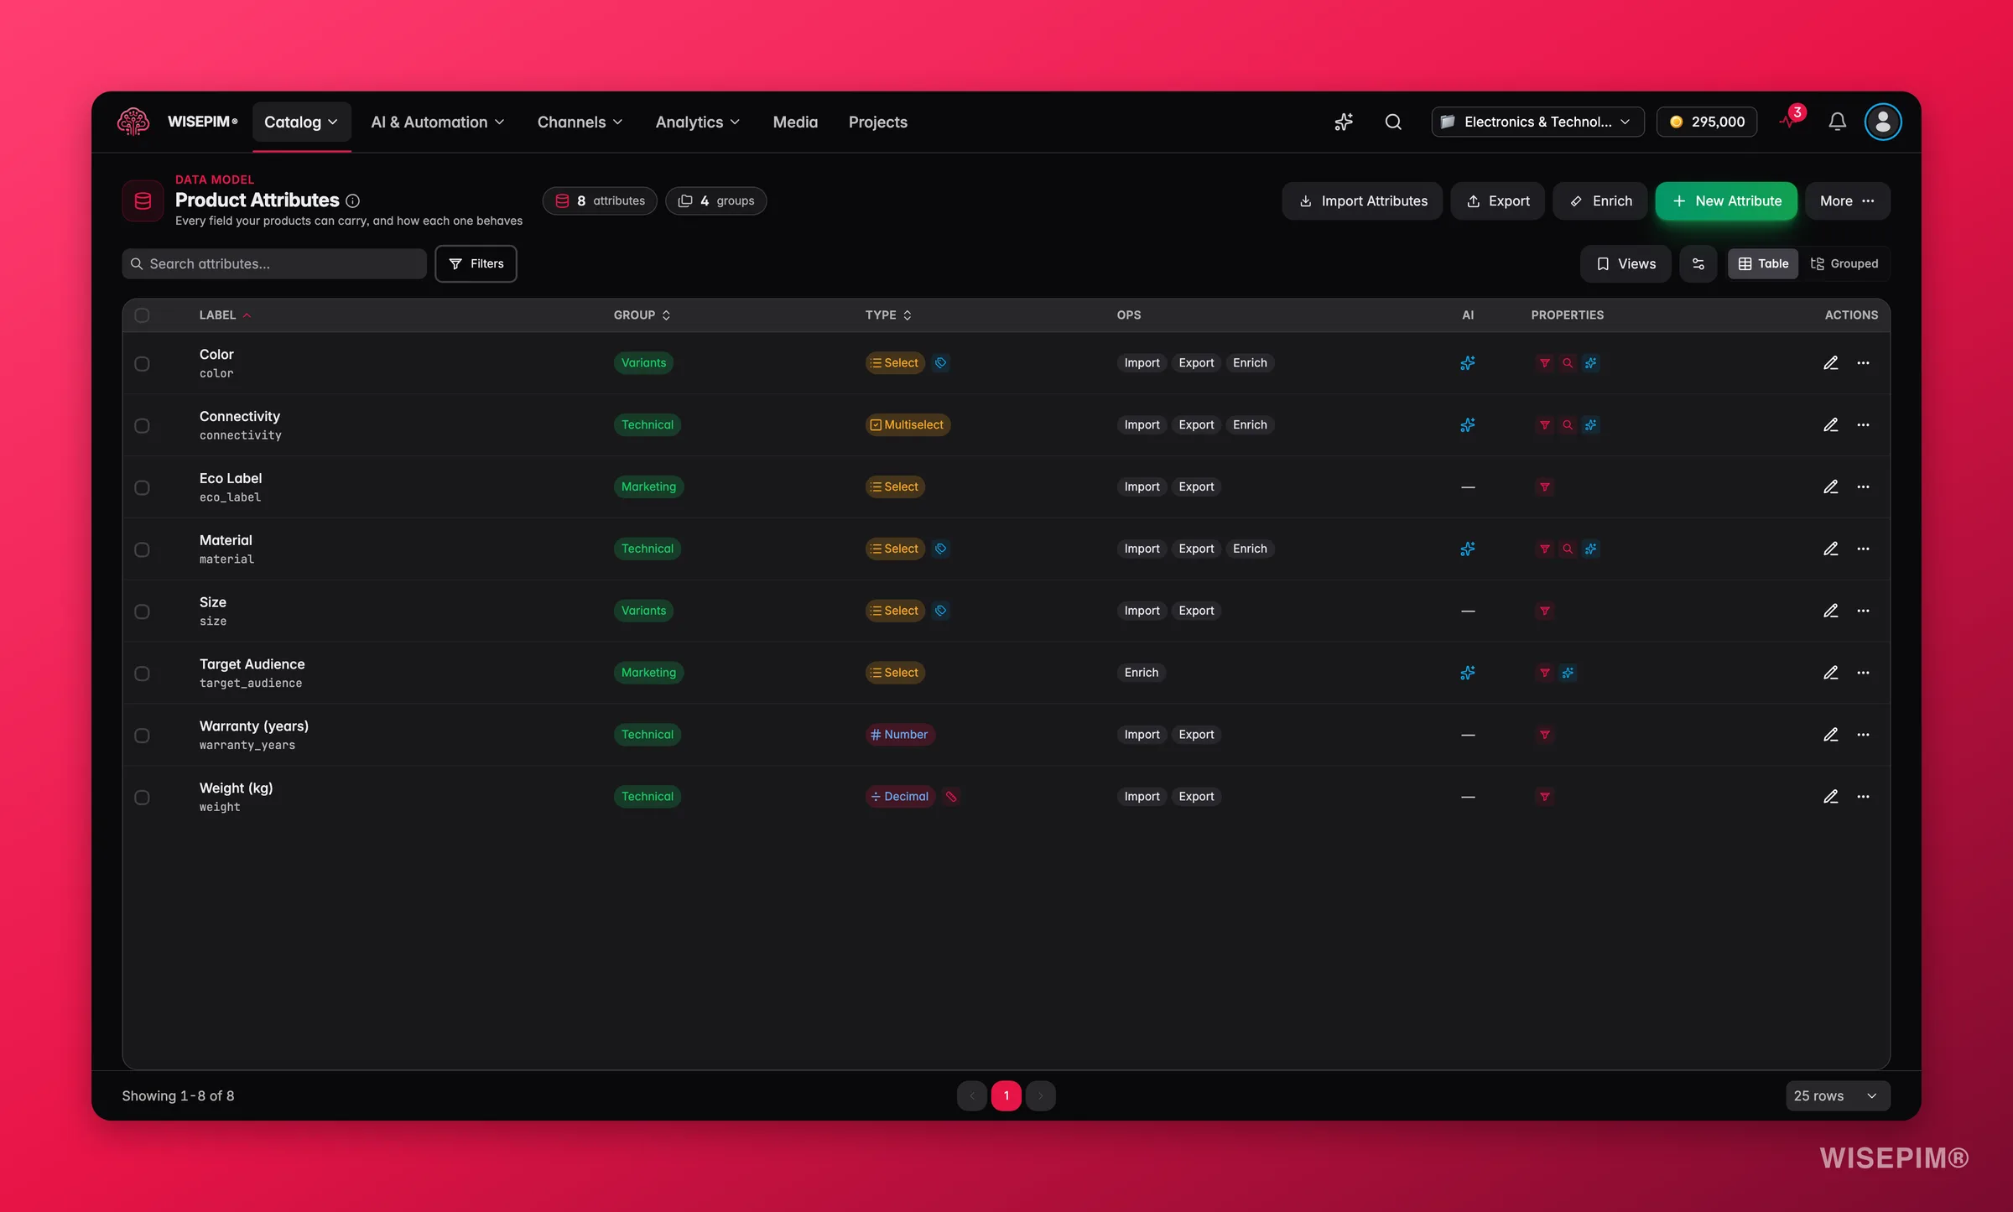The image size is (2013, 1212).
Task: Open the Media page
Action: [795, 122]
